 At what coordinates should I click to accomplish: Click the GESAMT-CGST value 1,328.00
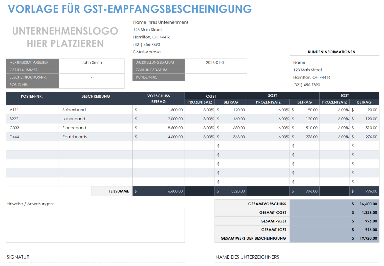point(369,212)
